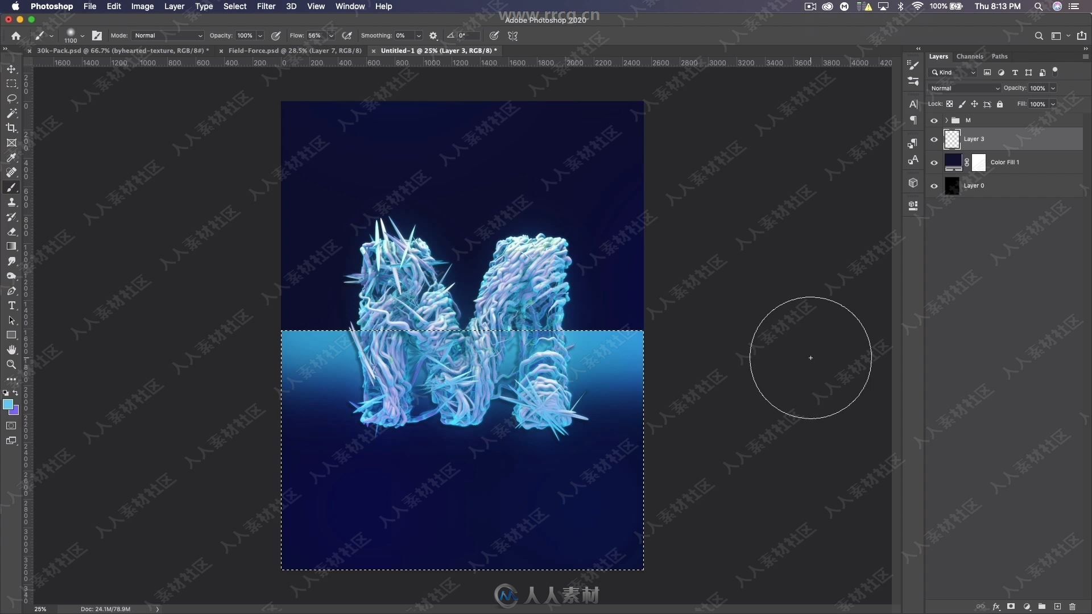The width and height of the screenshot is (1092, 614).
Task: Toggle visibility of Color Fill 1
Action: point(934,162)
